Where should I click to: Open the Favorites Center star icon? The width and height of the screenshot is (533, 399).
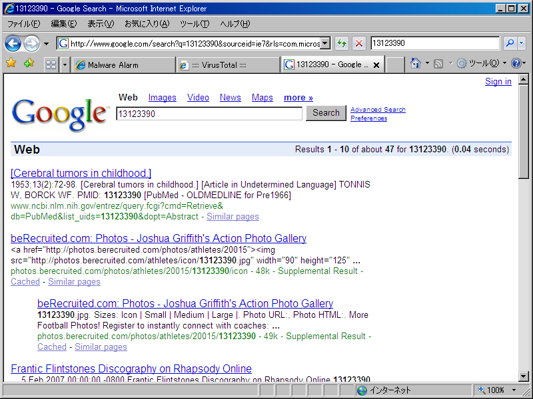(x=11, y=63)
